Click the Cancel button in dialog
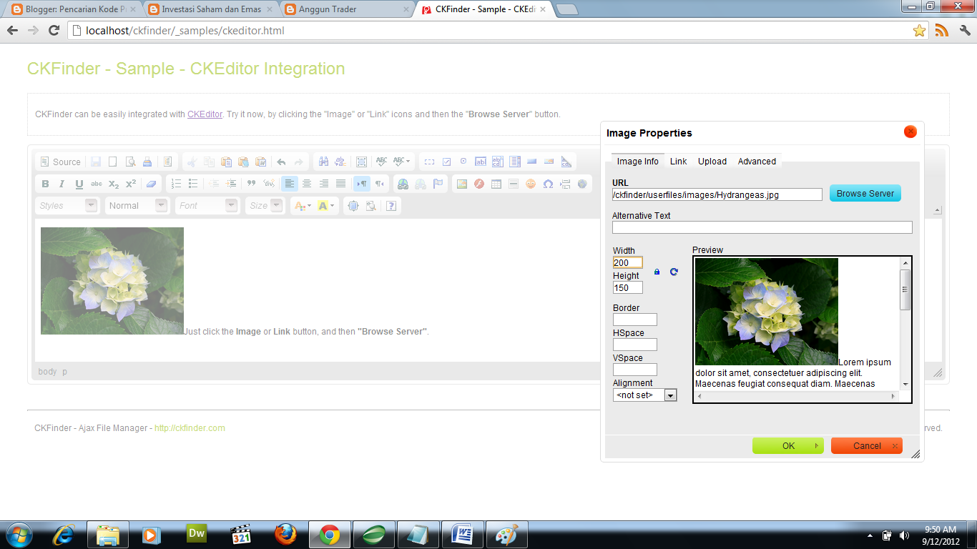977x549 pixels. pyautogui.click(x=867, y=446)
